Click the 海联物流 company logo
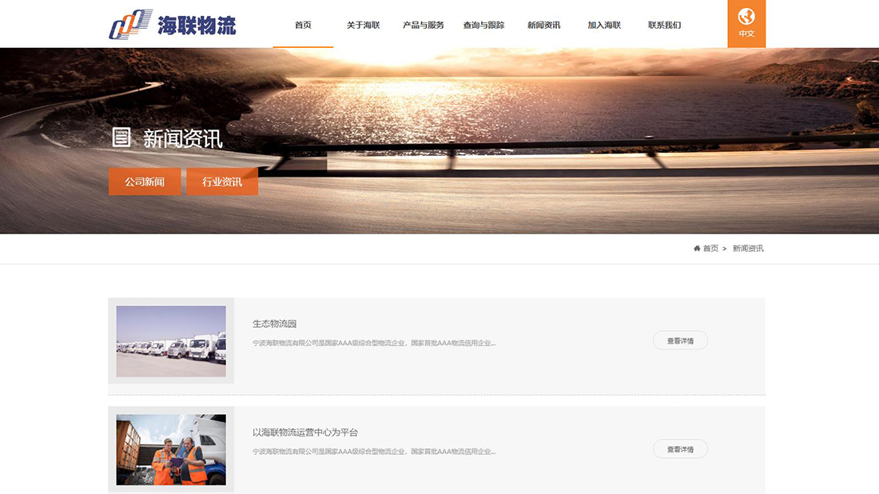The width and height of the screenshot is (879, 494). coord(173,24)
